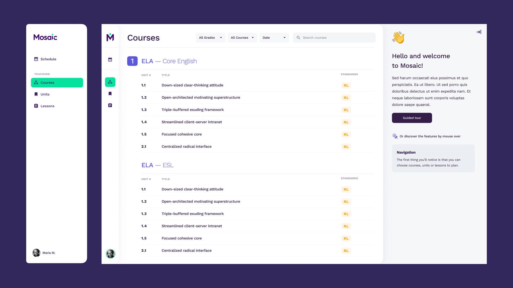Click the Mosaic M logo icon

[110, 37]
